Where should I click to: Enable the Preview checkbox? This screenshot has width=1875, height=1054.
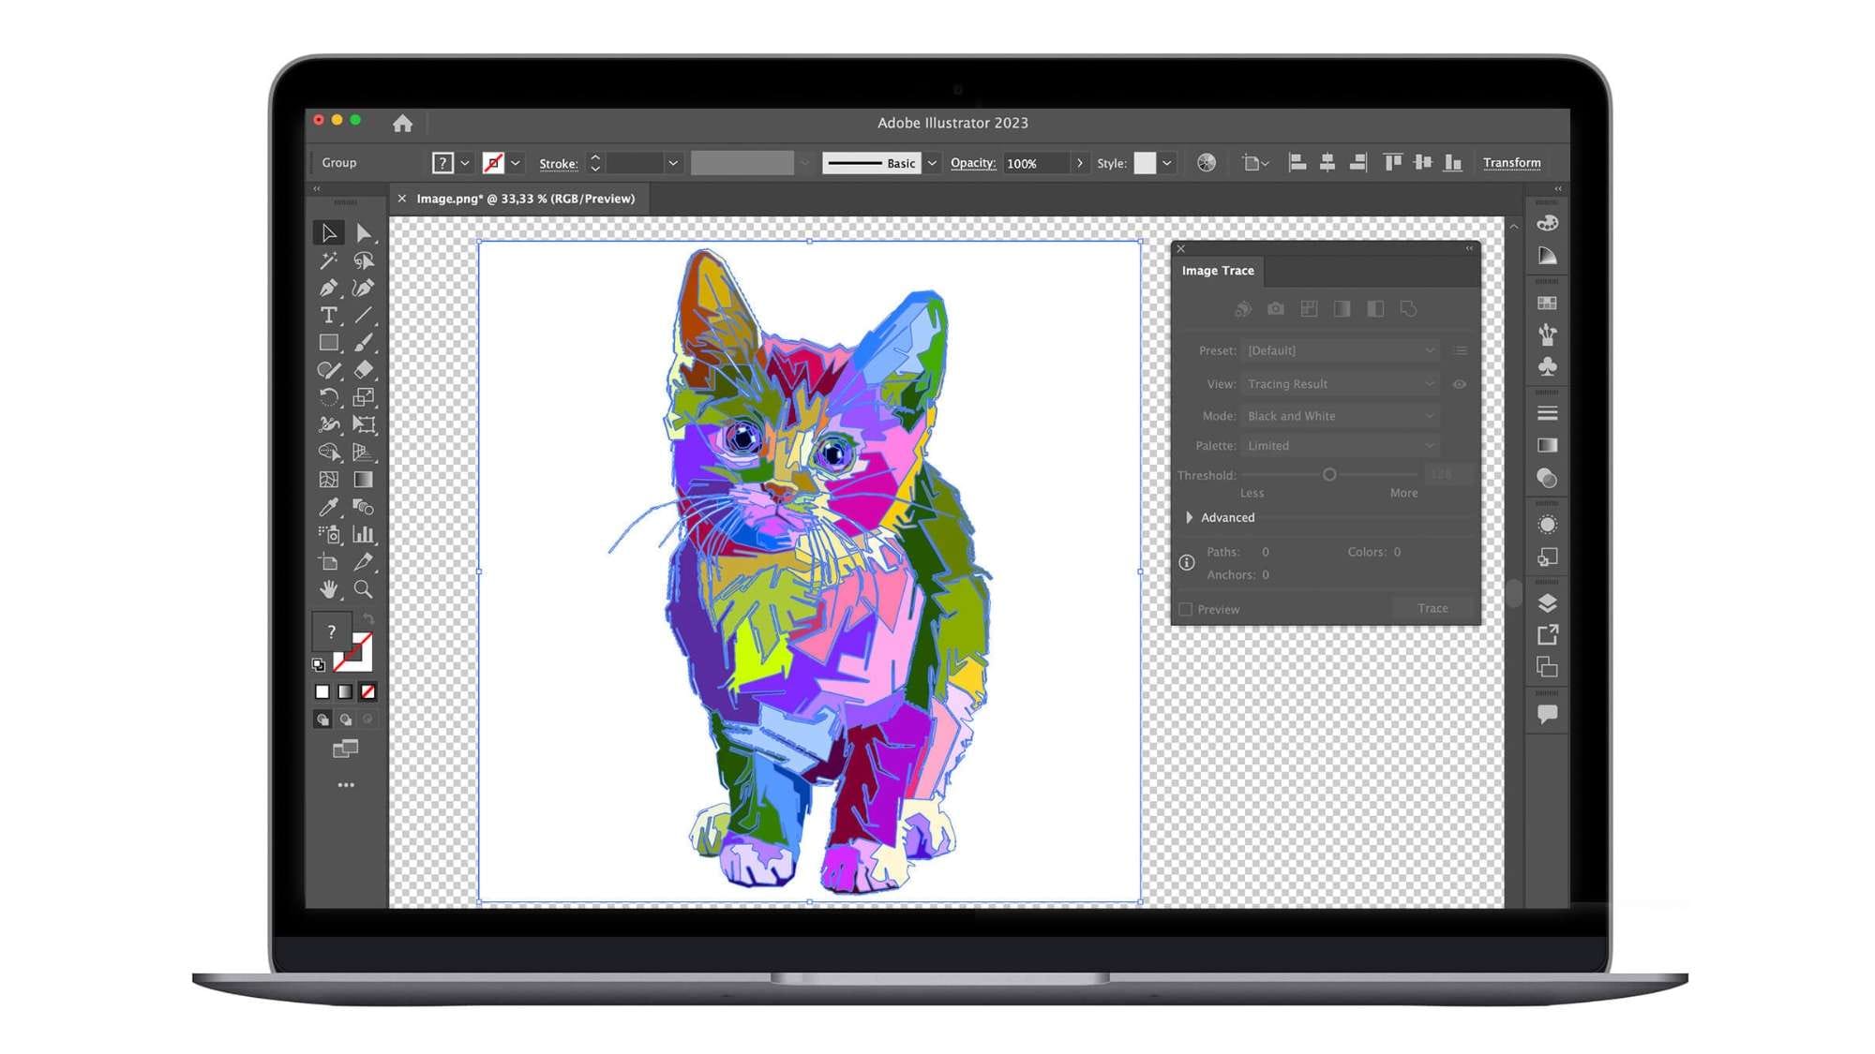[1186, 609]
